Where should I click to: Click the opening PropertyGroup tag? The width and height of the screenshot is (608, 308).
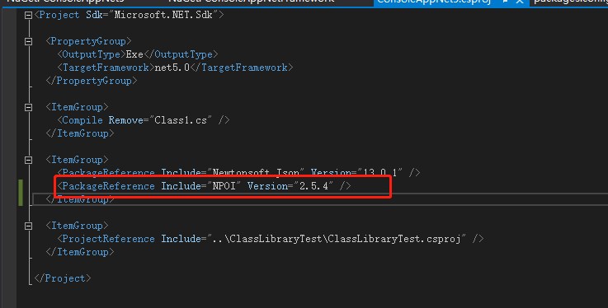pos(88,41)
